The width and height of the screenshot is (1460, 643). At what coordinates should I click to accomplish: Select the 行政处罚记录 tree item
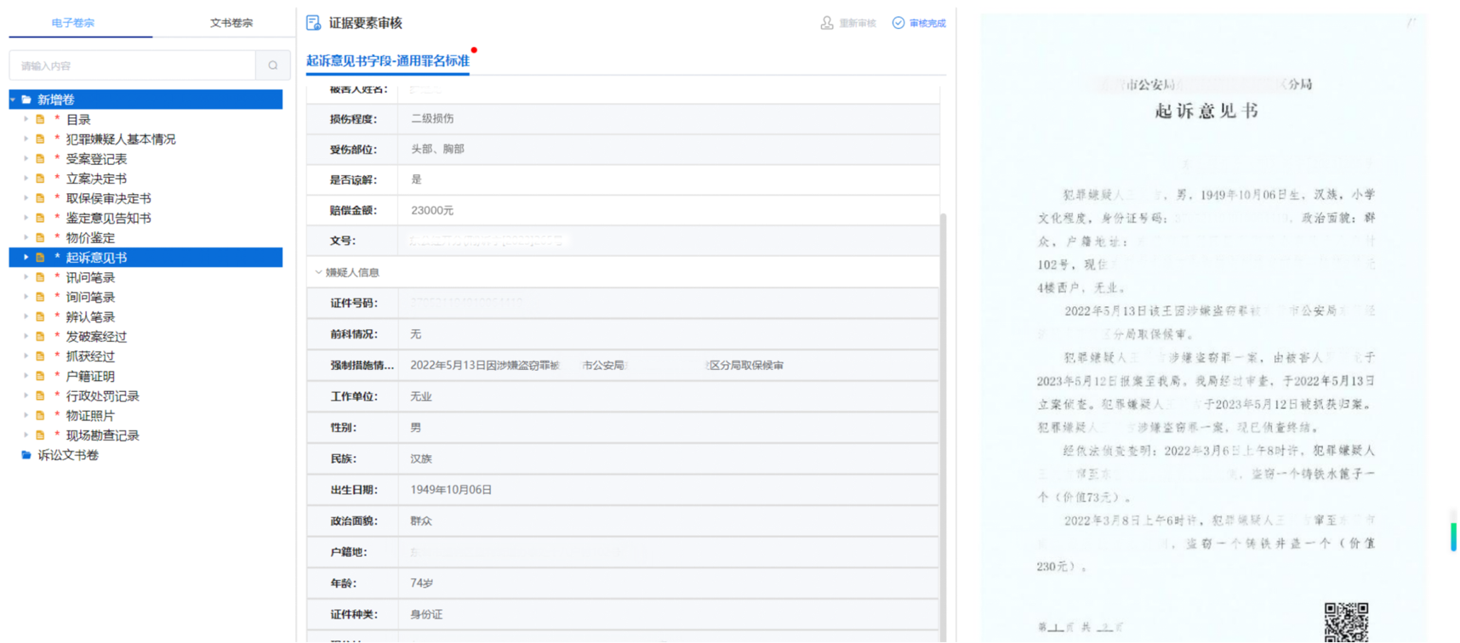(102, 395)
